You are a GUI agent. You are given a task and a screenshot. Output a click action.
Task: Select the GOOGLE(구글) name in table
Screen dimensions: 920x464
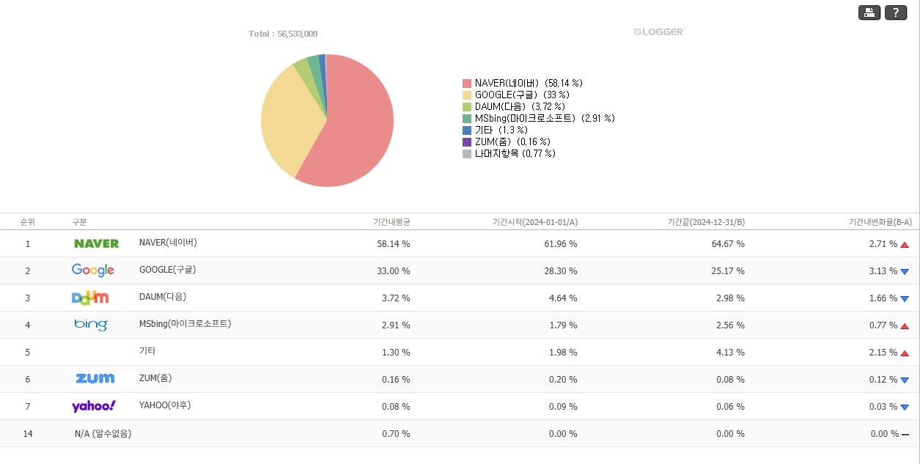click(167, 270)
